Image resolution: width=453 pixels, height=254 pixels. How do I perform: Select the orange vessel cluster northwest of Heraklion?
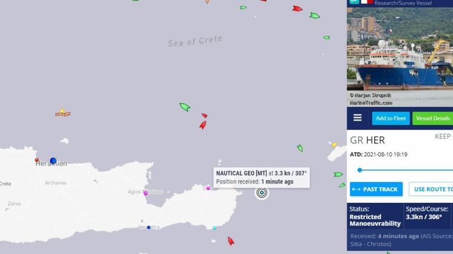click(62, 113)
